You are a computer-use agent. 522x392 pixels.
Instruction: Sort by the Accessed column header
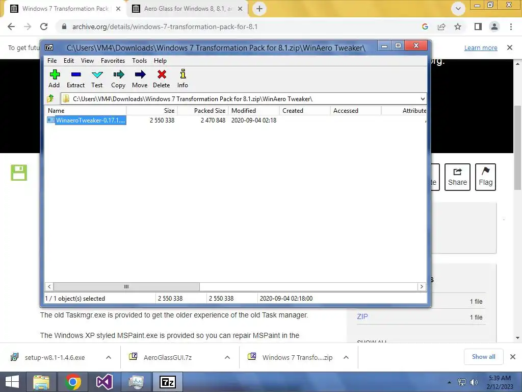355,111
